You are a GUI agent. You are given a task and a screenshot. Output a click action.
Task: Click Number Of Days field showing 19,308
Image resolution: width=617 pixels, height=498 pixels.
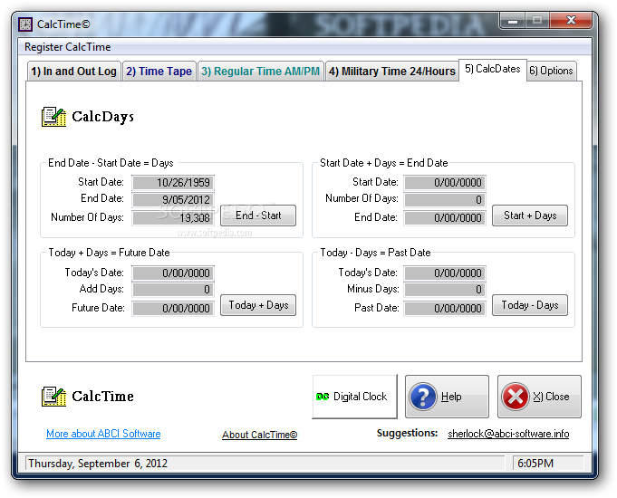pyautogui.click(x=173, y=217)
